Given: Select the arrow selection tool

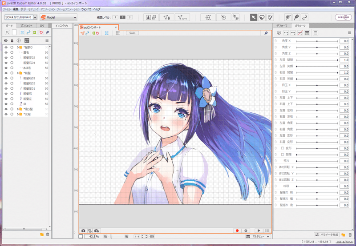Looking at the screenshot, I should 253,17.
